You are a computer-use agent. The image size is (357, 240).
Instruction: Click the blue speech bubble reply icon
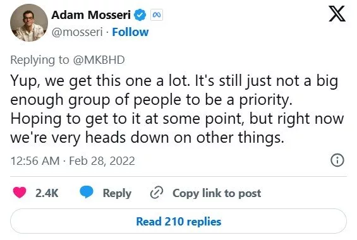(87, 192)
